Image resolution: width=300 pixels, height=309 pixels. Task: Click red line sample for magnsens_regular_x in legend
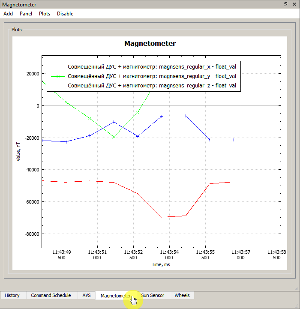click(57, 67)
